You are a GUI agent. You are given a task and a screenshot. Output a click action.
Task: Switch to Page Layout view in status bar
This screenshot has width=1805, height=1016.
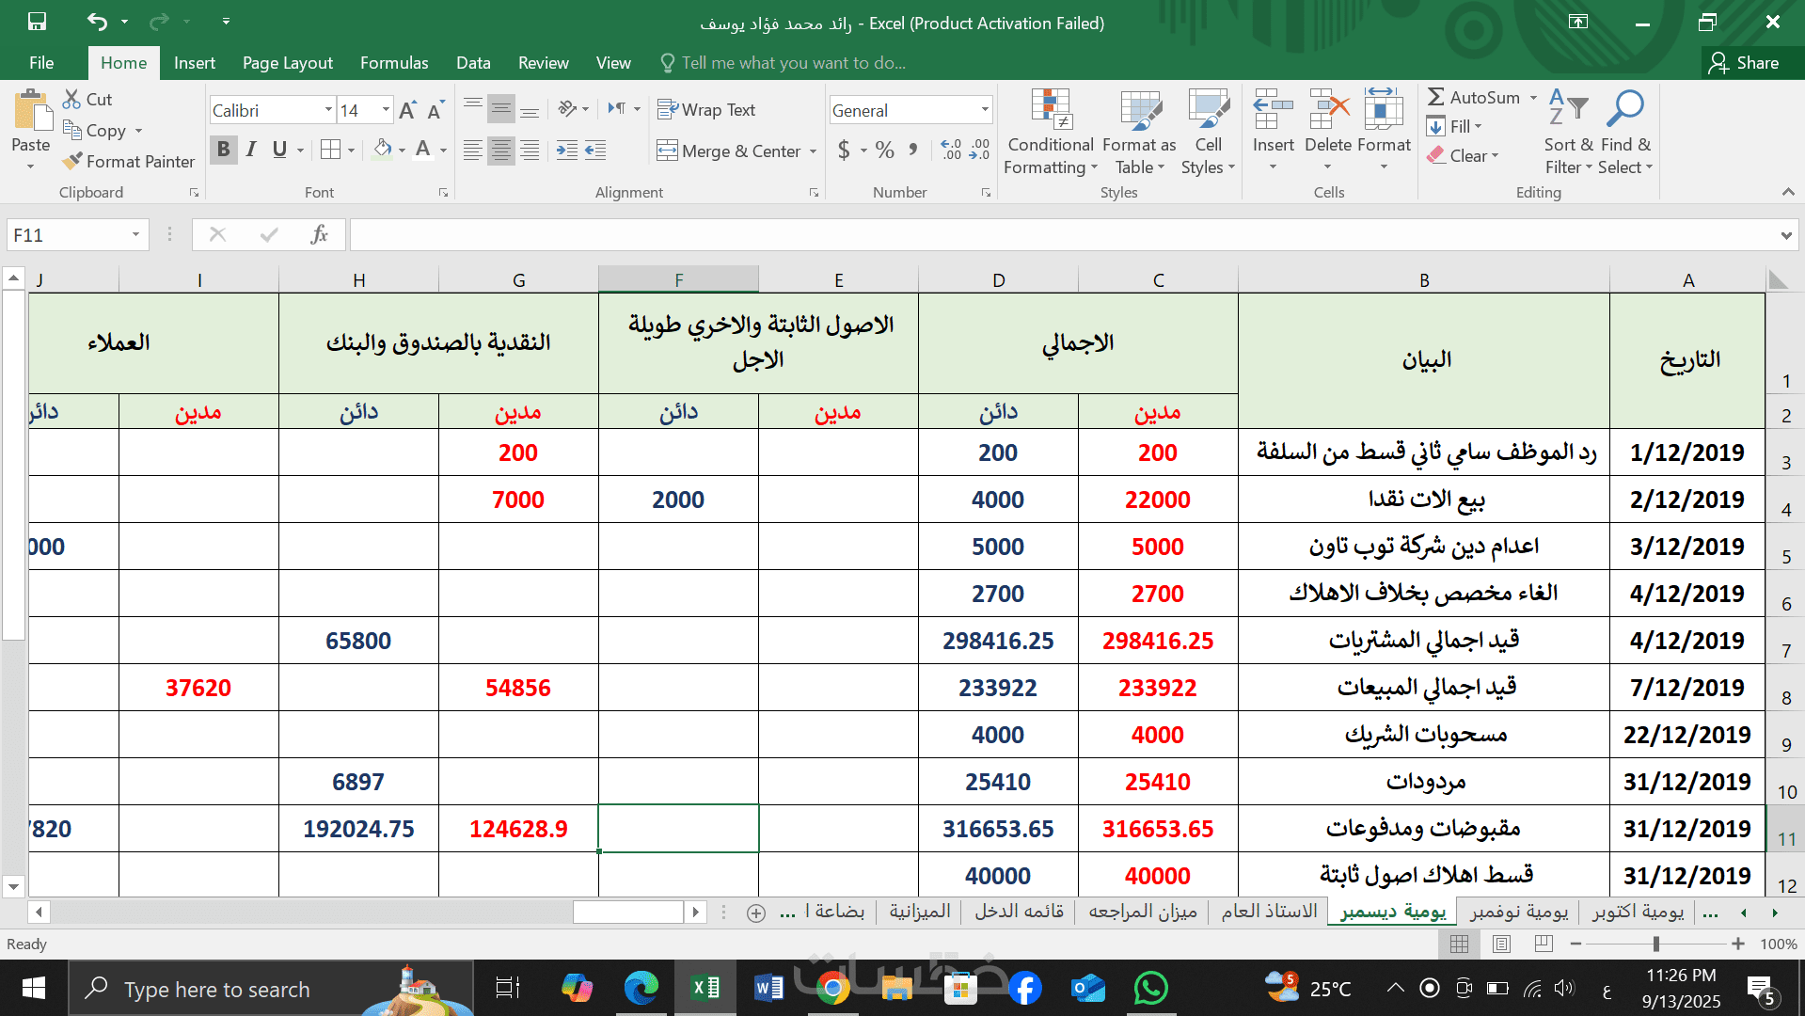pos(1501,944)
